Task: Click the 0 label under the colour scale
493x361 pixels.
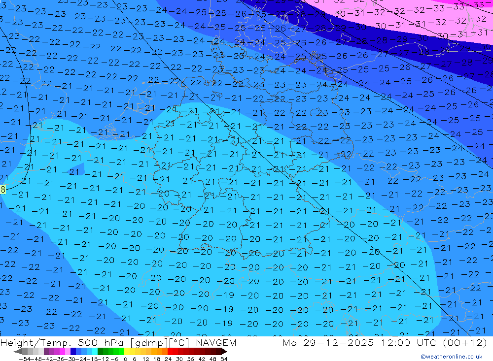Action: tap(125, 359)
